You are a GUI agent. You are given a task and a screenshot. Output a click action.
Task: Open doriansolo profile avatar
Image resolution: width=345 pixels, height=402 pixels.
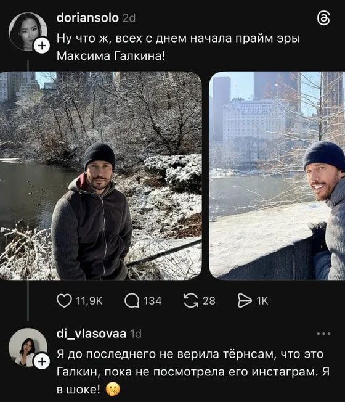(x=28, y=31)
